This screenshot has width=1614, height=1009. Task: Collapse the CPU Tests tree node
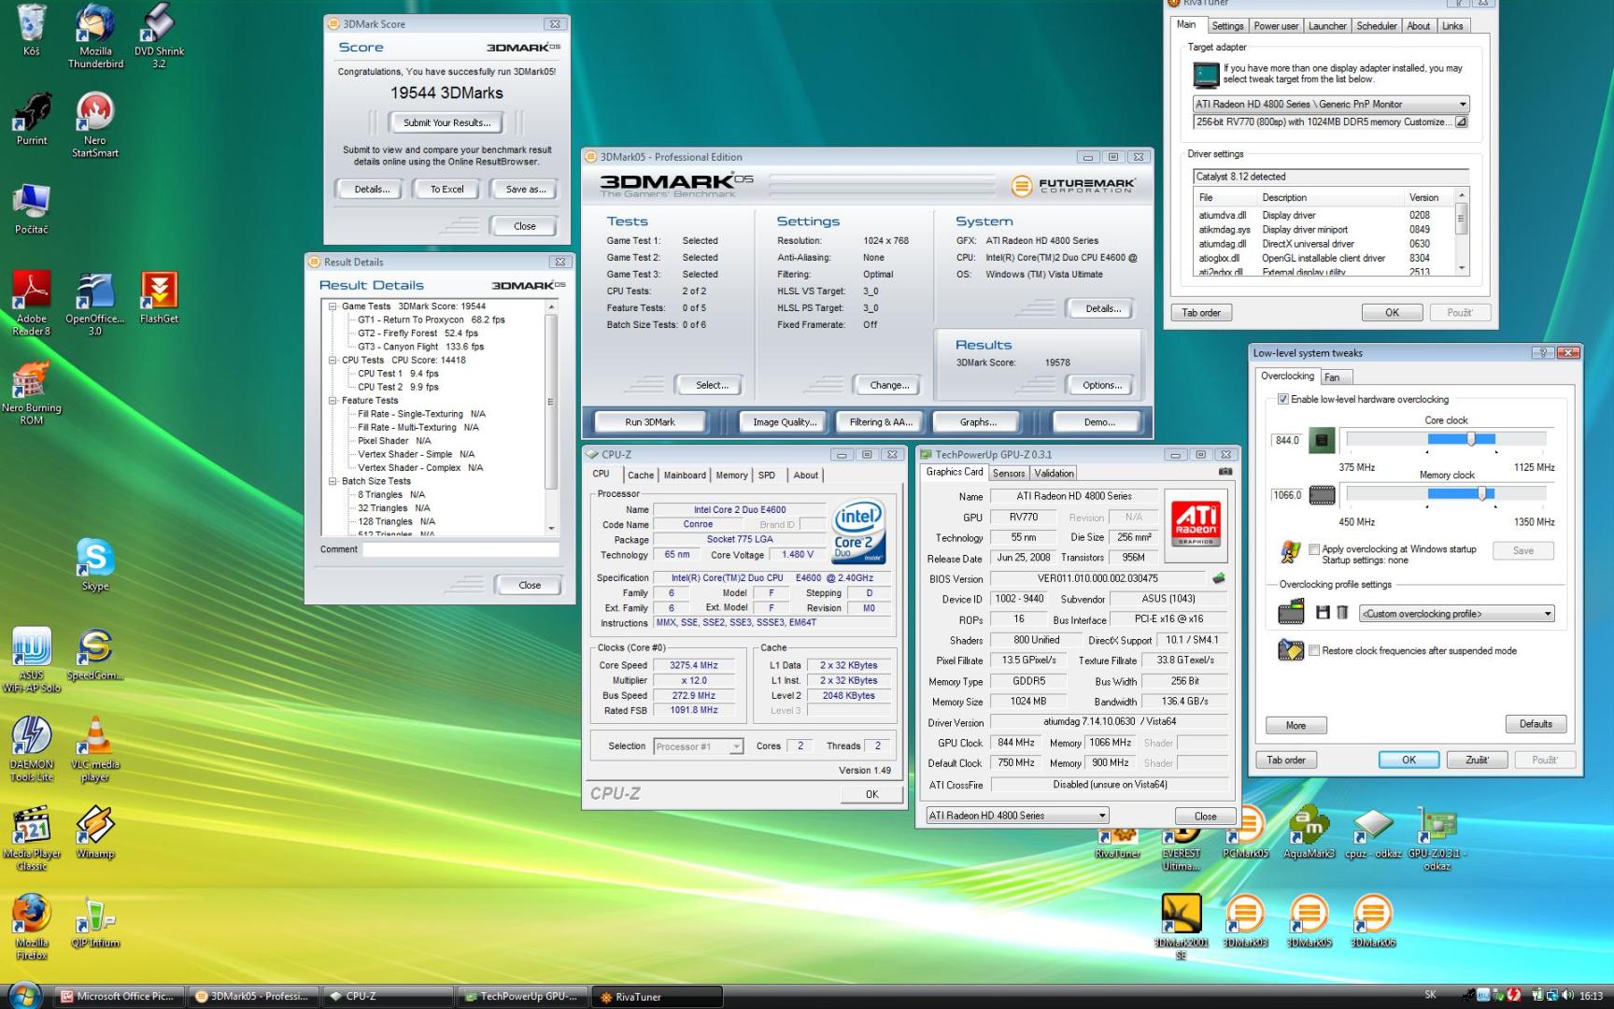click(x=332, y=360)
